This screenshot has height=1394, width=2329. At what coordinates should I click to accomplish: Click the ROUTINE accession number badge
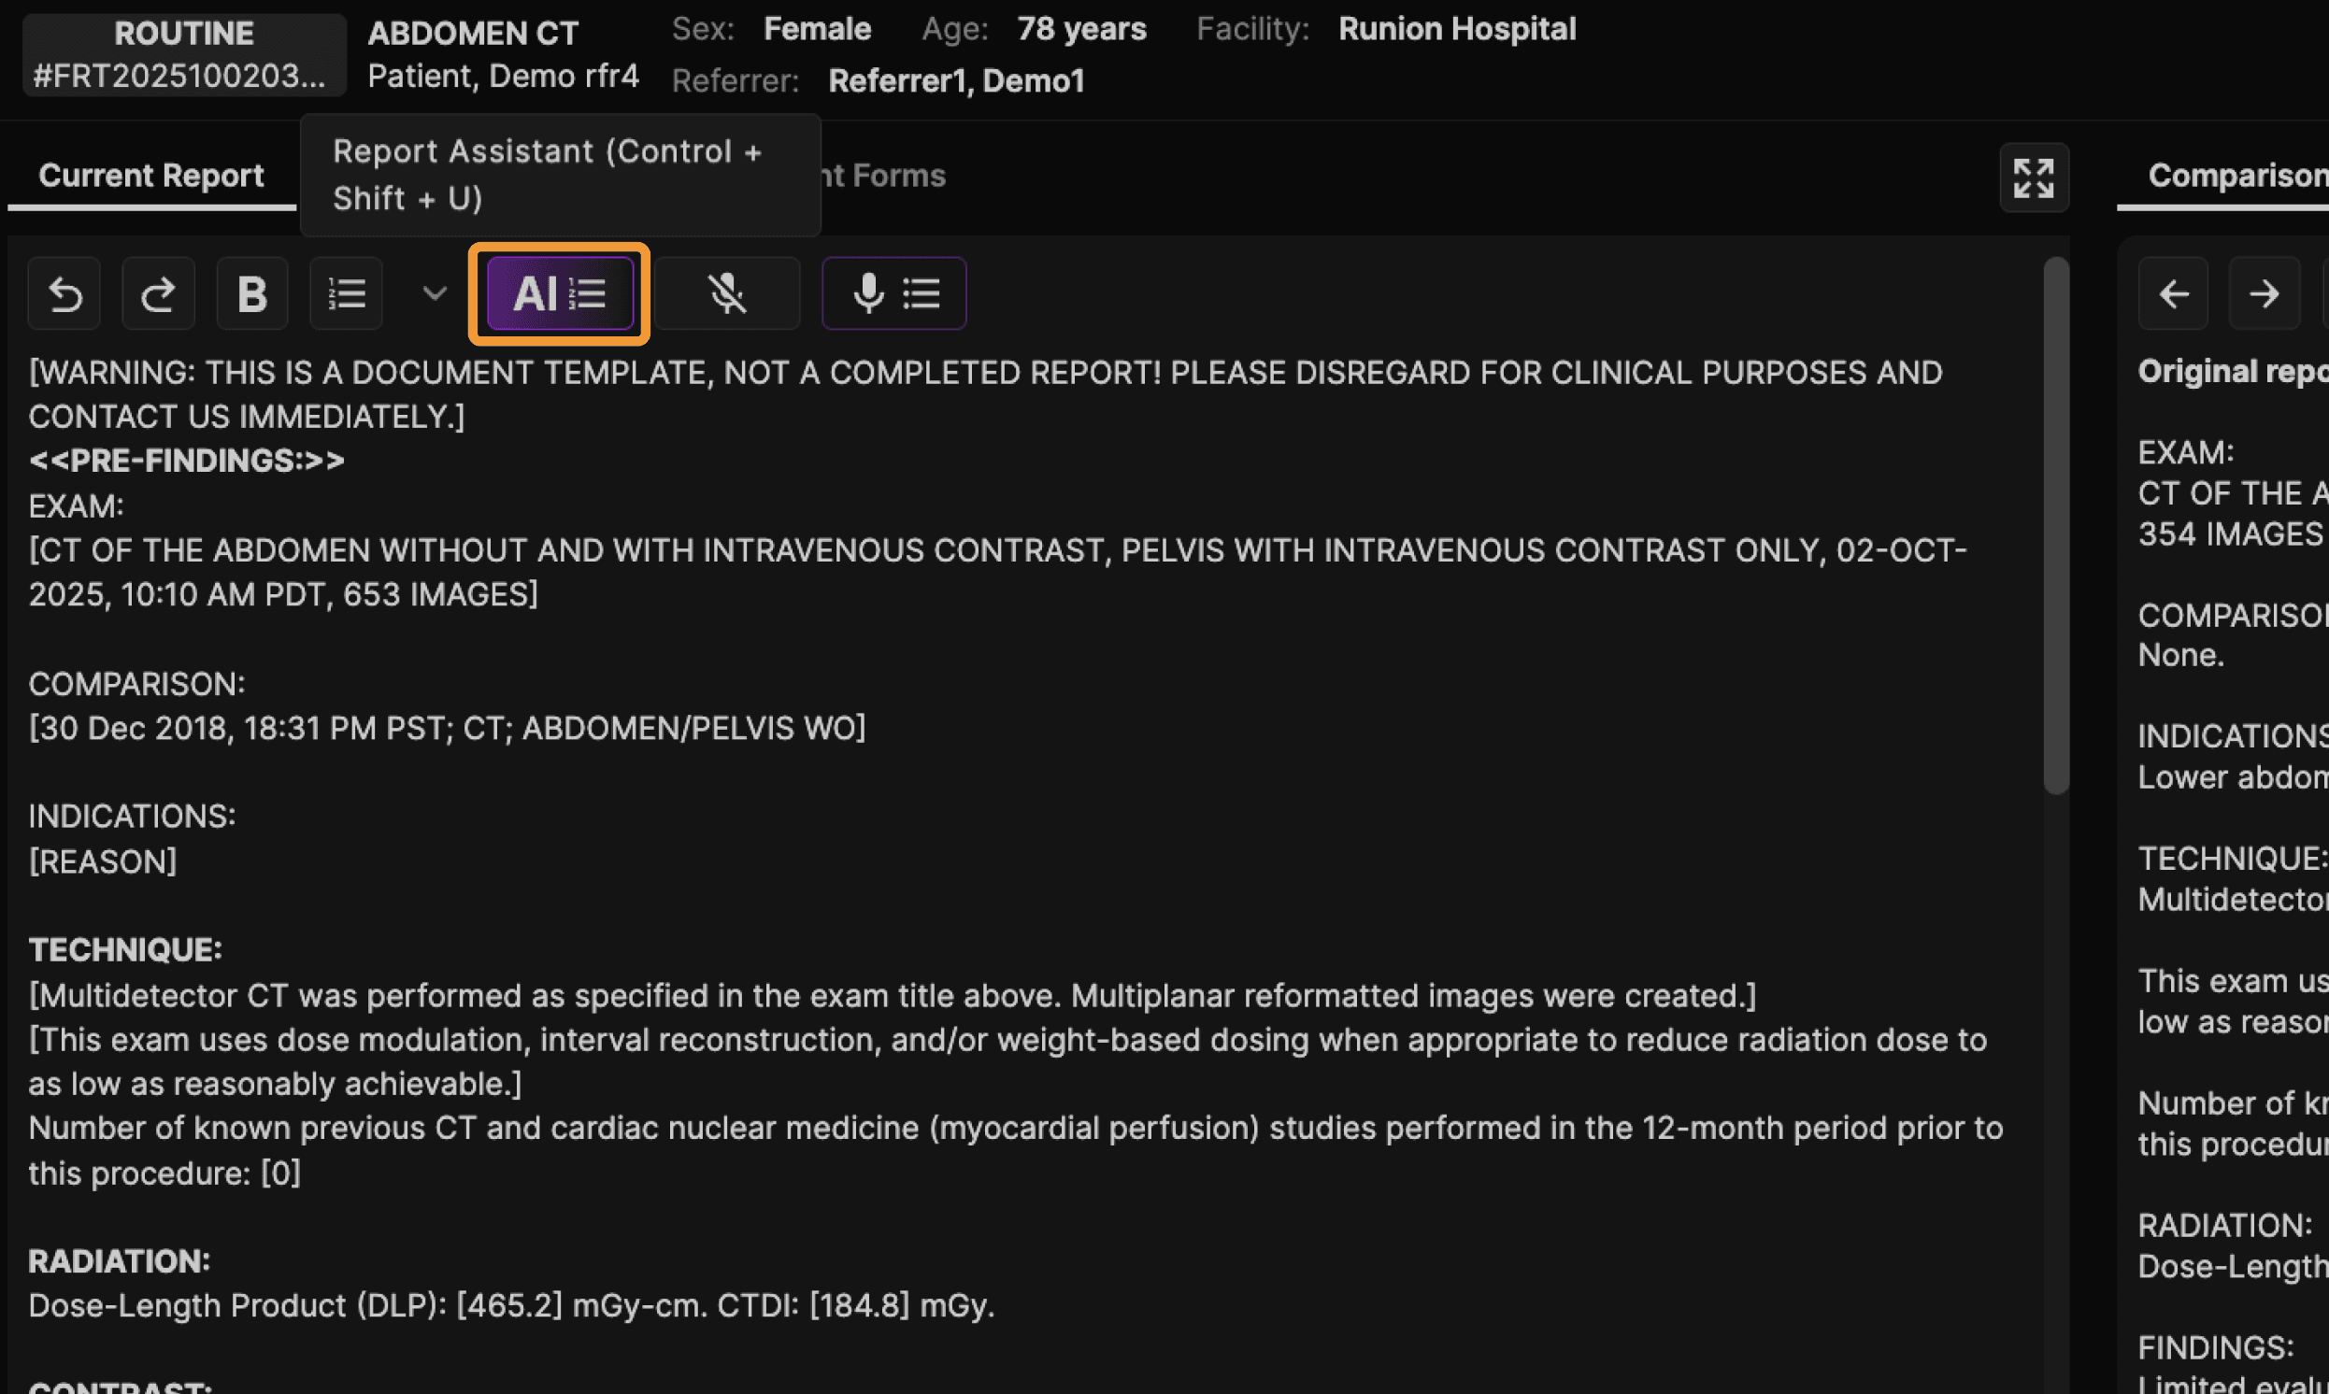click(x=184, y=54)
